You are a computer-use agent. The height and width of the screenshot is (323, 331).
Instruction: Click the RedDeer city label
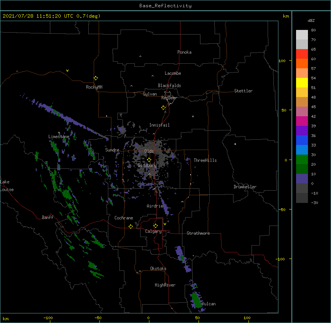(x=169, y=98)
